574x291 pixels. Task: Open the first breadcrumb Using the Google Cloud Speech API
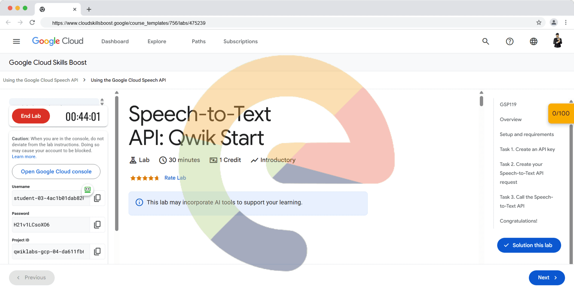click(x=41, y=80)
